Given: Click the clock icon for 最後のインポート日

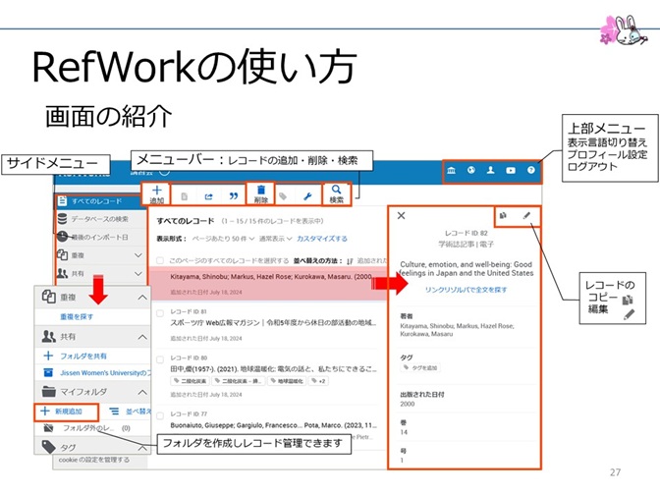Looking at the screenshot, I should click(x=62, y=237).
